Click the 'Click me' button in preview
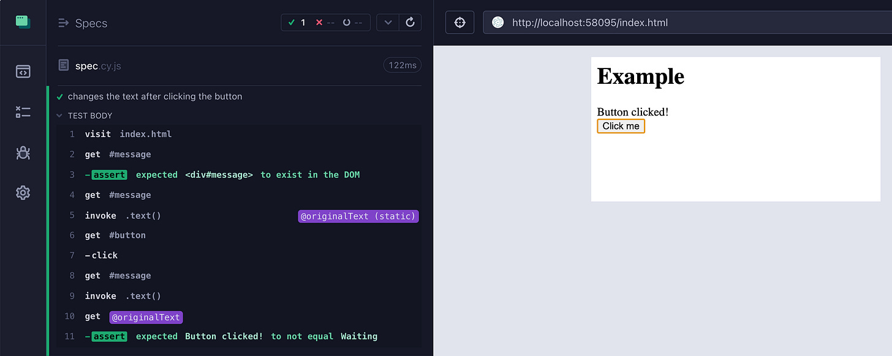 [x=621, y=126]
